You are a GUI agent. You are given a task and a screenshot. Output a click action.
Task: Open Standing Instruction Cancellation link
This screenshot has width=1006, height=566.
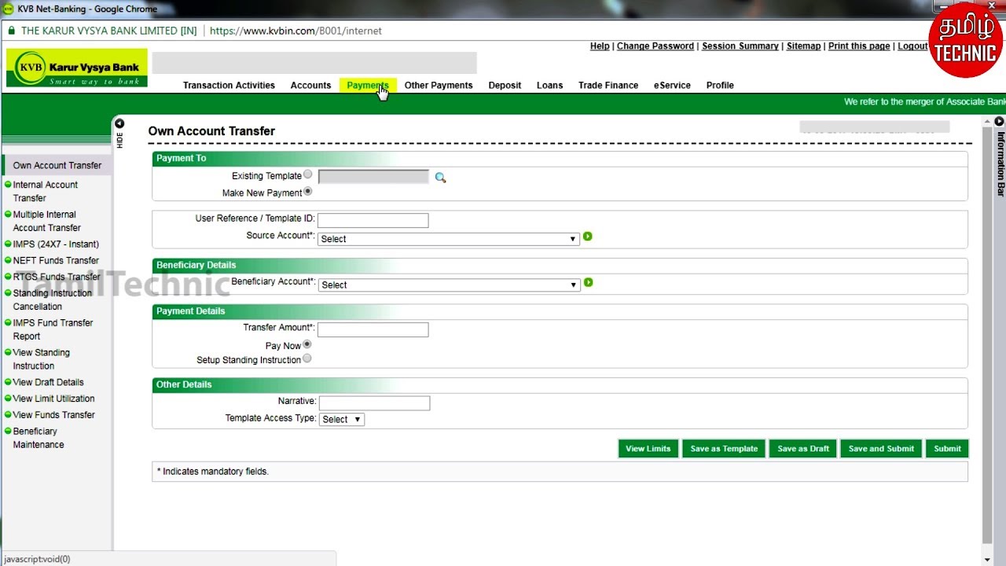[x=53, y=300]
